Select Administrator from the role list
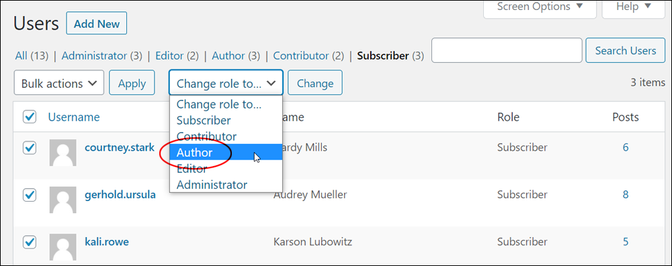672x266 pixels. (226, 185)
